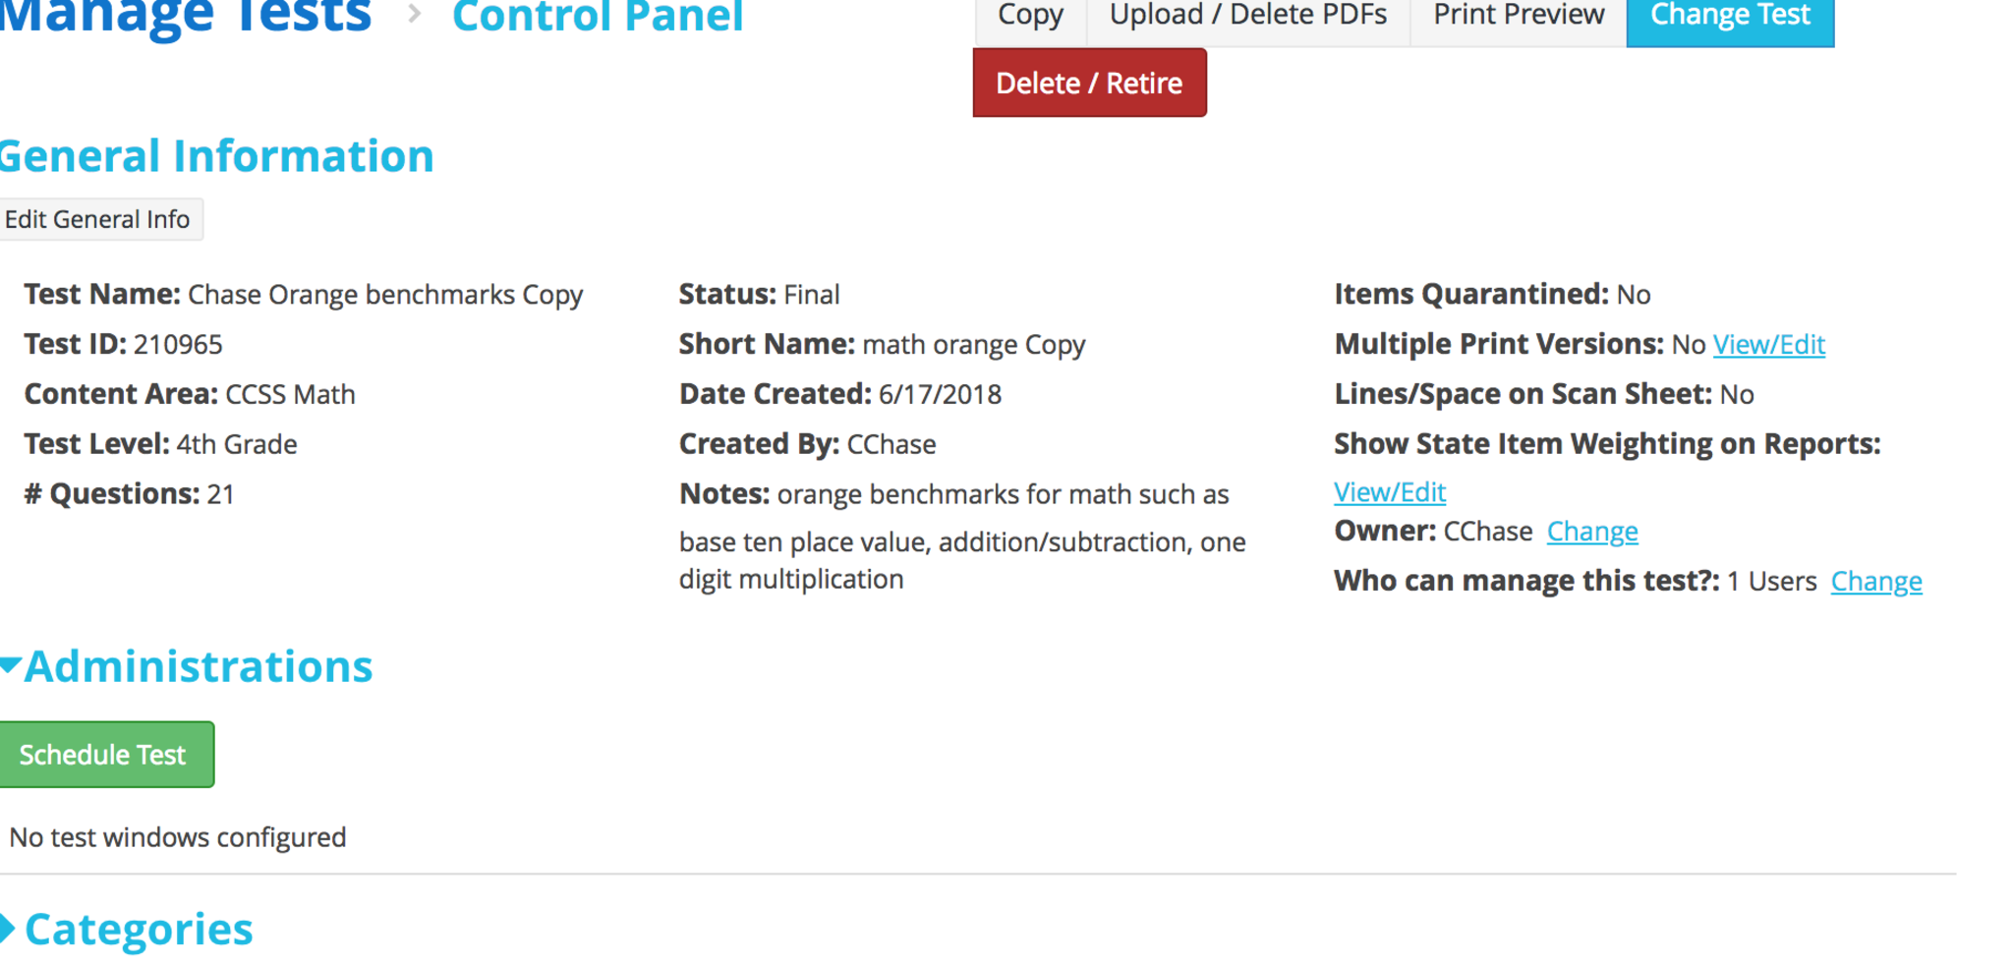
Task: Change the test Owner
Action: click(1591, 532)
